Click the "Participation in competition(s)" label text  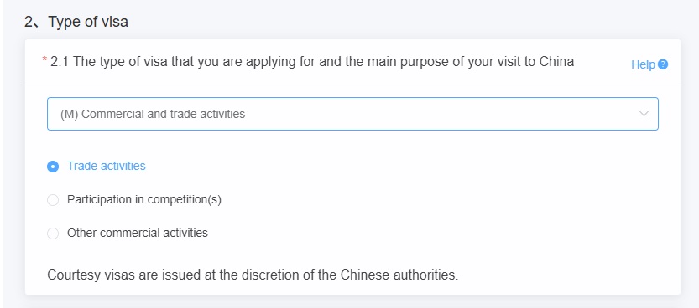pos(144,199)
